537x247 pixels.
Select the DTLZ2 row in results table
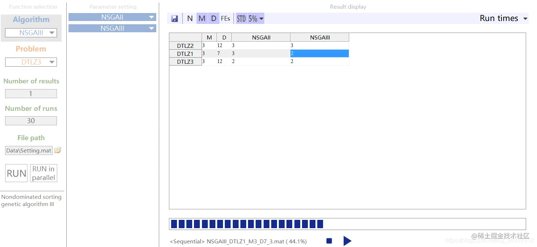click(185, 45)
